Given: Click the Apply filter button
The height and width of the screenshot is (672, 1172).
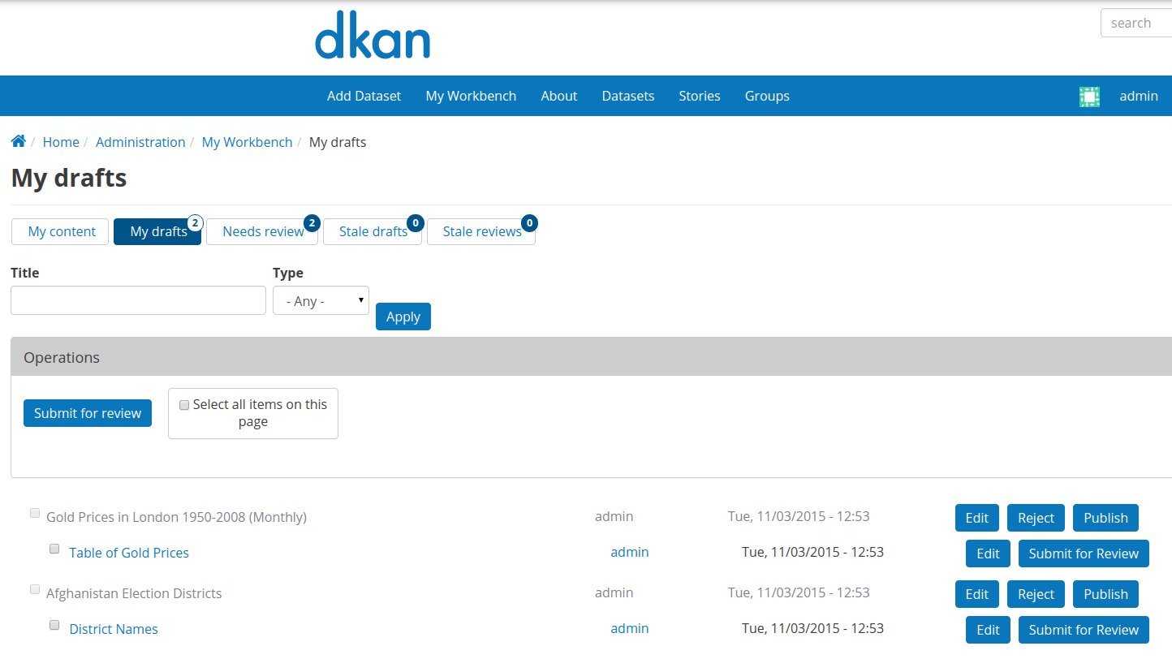Looking at the screenshot, I should tap(403, 317).
